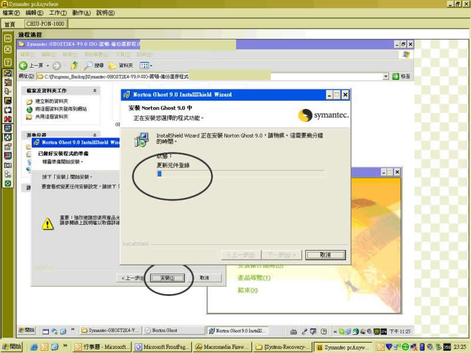471x353 pixels.
Task: Click the red X icon in pcAnywhere sidebar
Action: coord(8,119)
